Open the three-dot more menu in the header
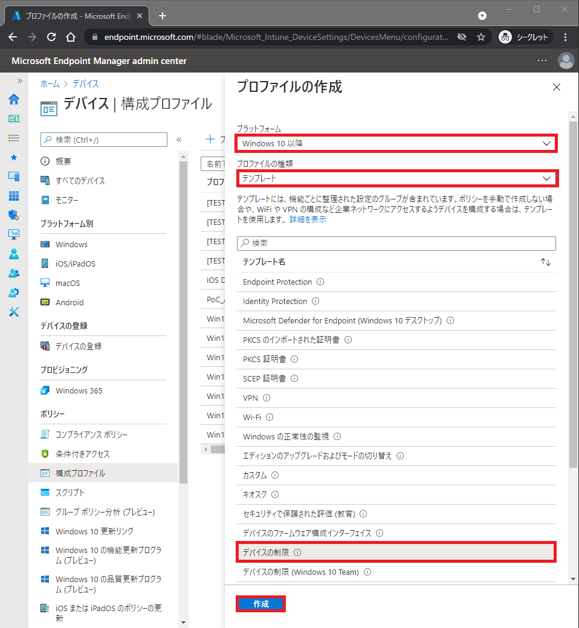 tap(542, 60)
